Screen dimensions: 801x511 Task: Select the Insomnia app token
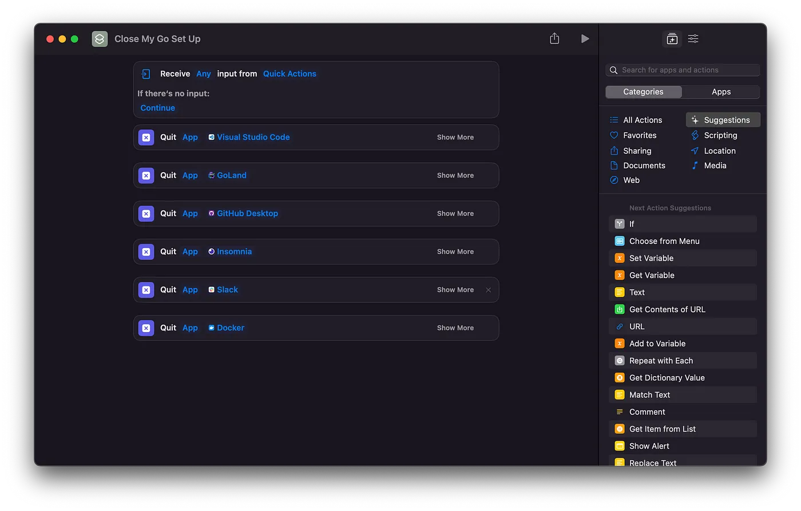point(230,251)
